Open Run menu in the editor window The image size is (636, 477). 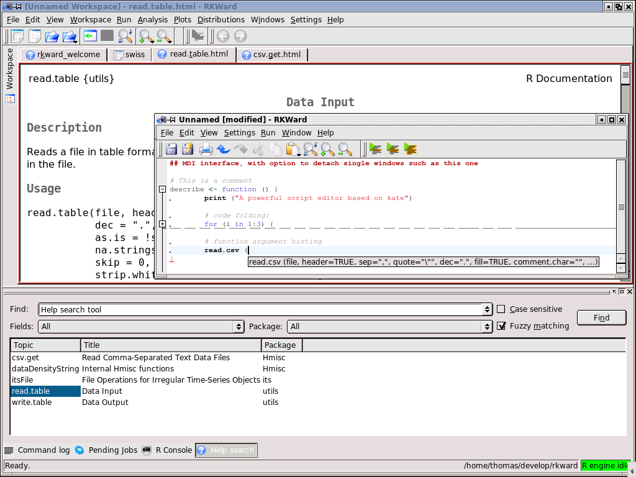click(268, 133)
